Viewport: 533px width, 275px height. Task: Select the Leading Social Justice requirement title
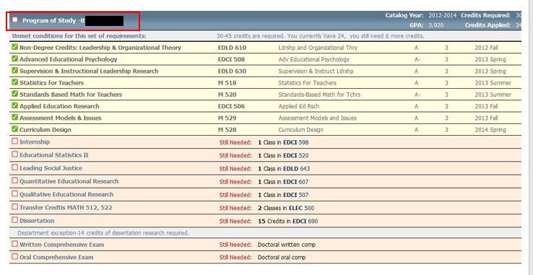pos(51,168)
